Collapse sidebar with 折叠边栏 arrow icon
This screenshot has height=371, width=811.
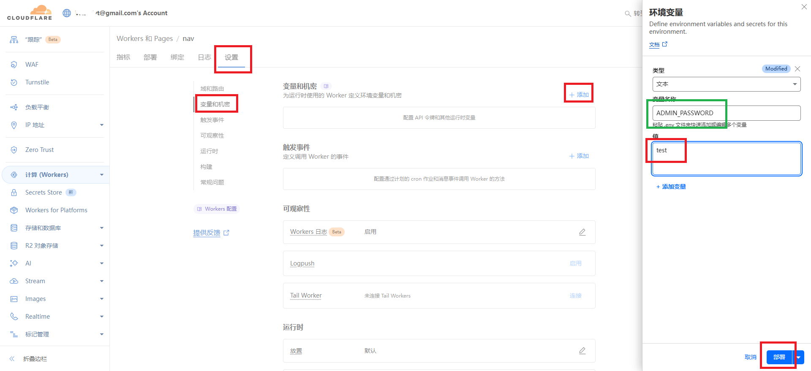[x=12, y=359]
